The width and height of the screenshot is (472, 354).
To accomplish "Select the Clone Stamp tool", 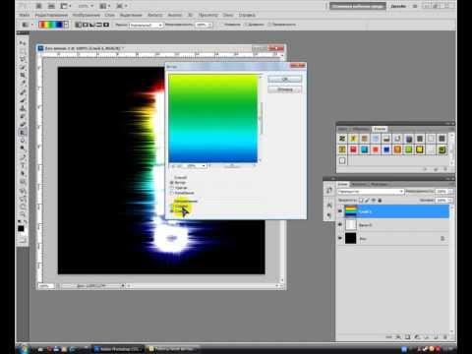I will [x=23, y=108].
